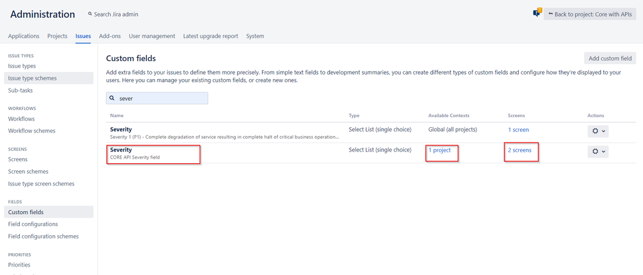Select Issue type schemes in sidebar
Viewport: 643px width, 275px height.
[x=49, y=78]
